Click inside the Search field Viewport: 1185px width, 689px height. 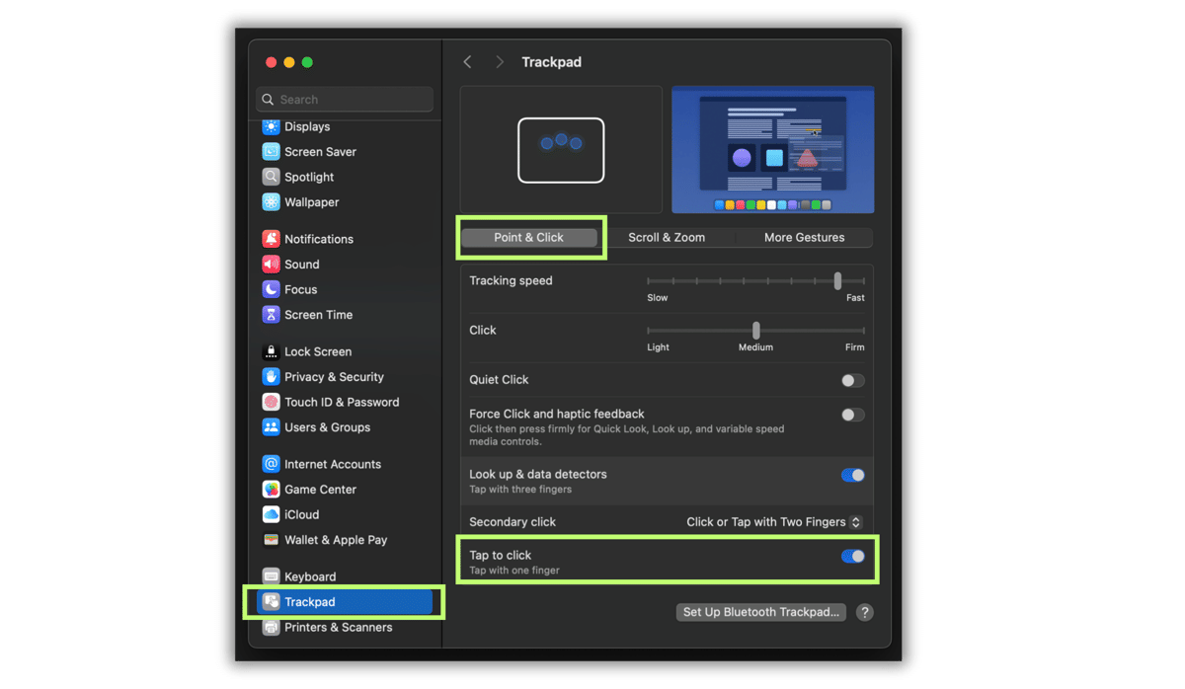pyautogui.click(x=343, y=99)
